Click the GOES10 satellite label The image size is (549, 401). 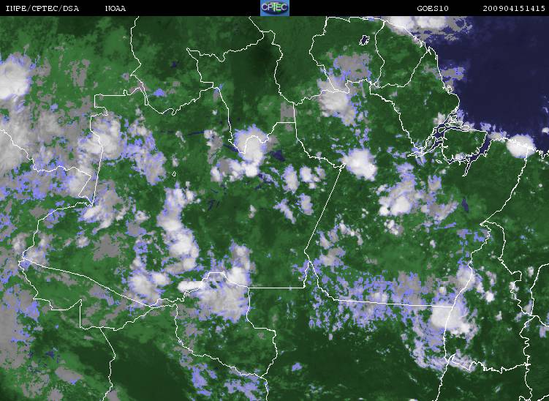[433, 8]
